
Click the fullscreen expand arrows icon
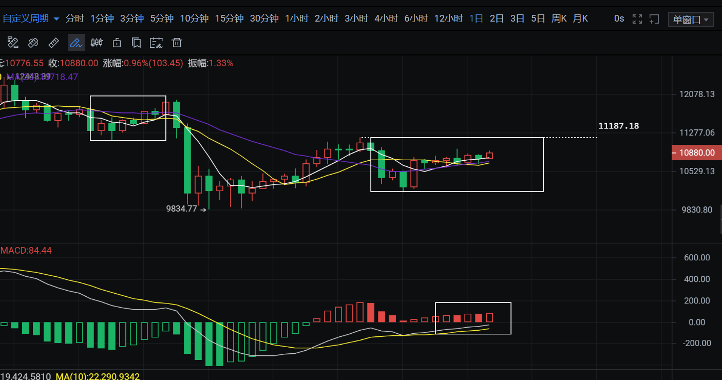637,19
